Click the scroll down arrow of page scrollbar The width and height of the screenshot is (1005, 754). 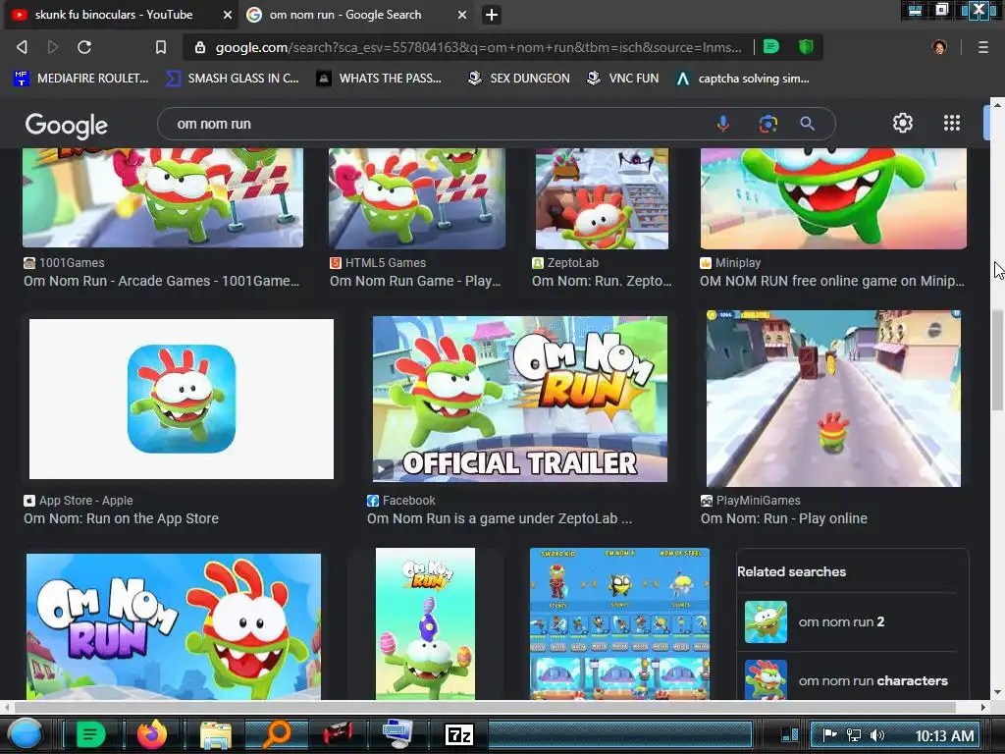pyautogui.click(x=997, y=692)
